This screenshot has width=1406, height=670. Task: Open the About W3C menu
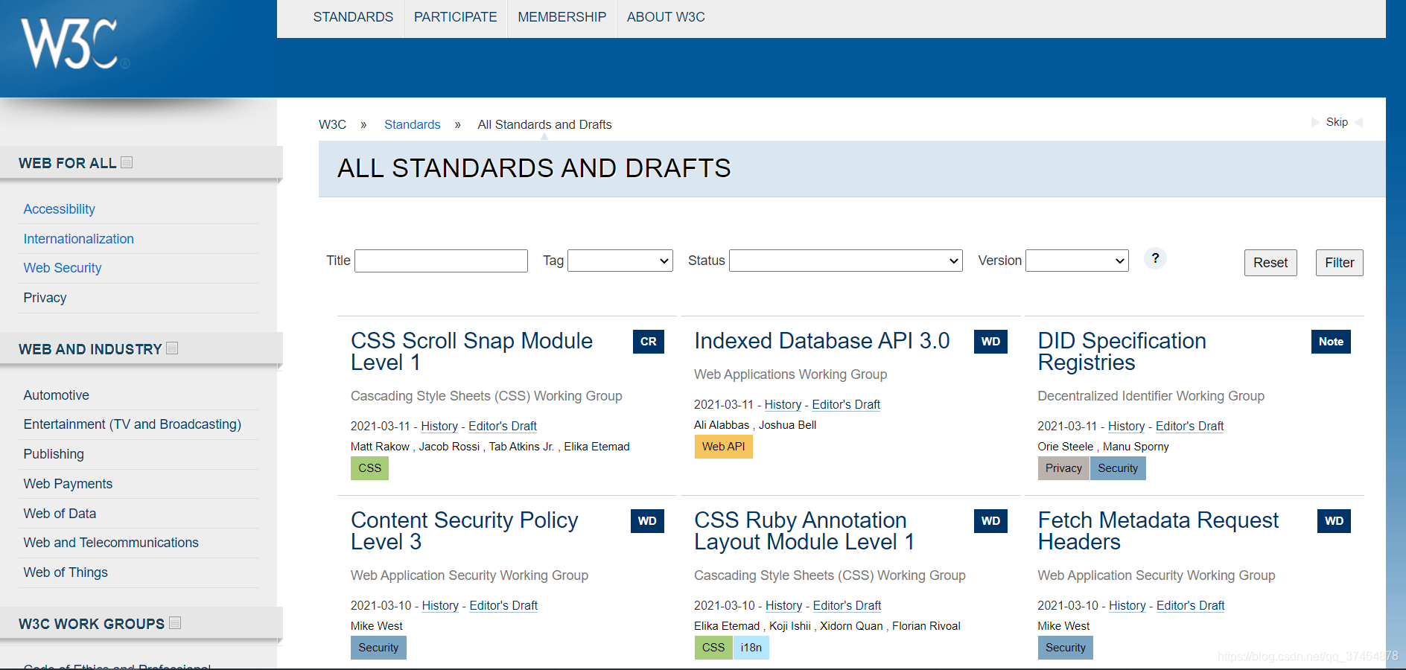click(x=666, y=17)
